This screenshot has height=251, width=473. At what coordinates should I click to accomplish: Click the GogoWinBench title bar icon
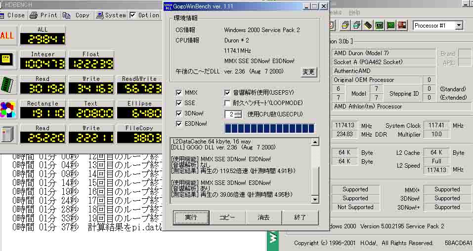tap(168, 6)
